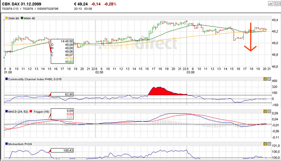This screenshot has width=281, height=161.
Task: Click the red Trigger legend swatch
Action: point(31,111)
